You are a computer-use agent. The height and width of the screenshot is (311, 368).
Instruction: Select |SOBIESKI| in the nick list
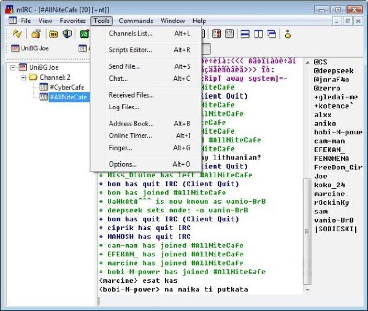(335, 229)
